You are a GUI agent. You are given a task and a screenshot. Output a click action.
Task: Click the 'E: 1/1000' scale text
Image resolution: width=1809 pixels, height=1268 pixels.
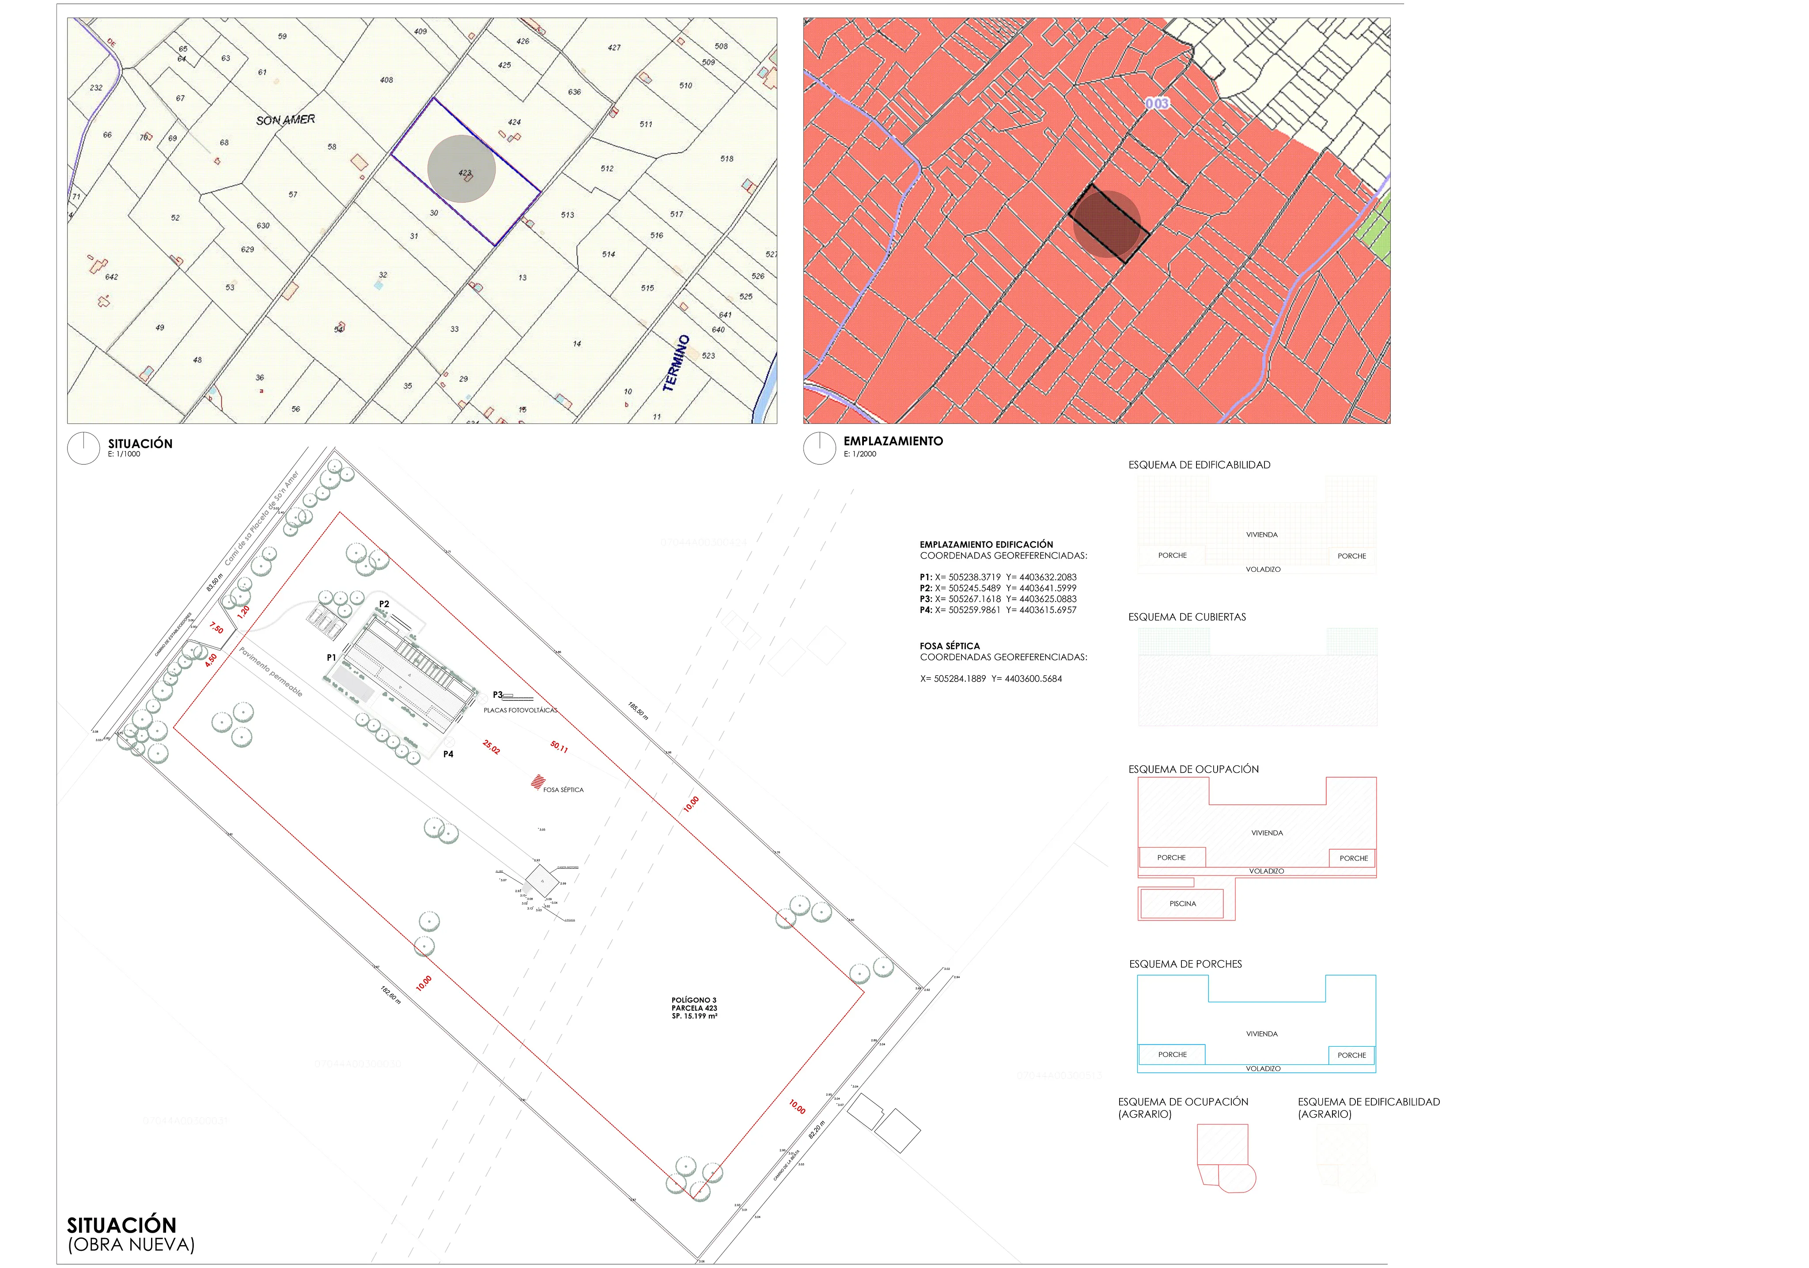click(x=125, y=455)
